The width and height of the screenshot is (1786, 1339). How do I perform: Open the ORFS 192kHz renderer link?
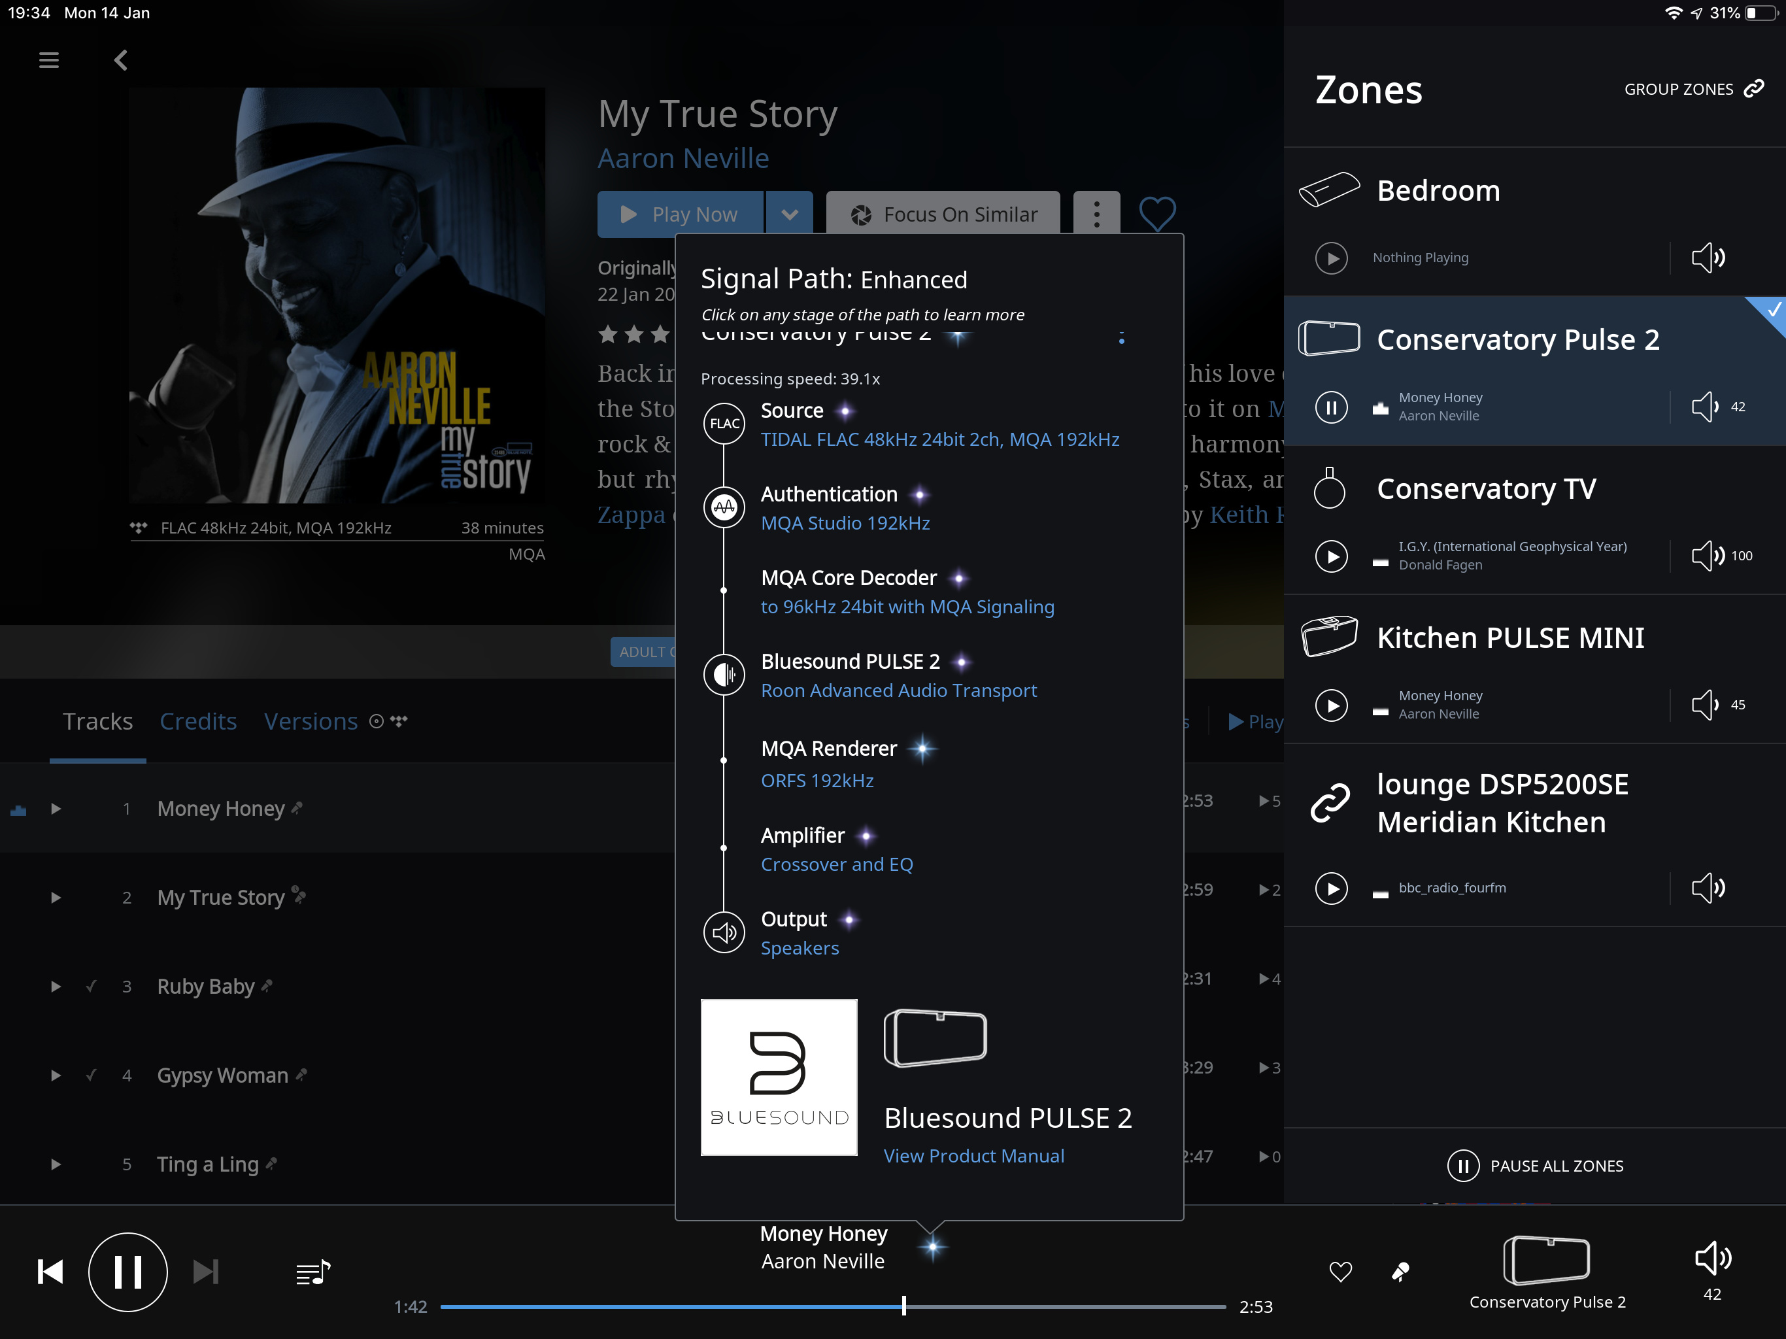pos(817,781)
